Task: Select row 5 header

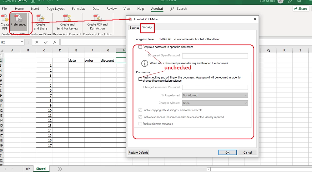Action: 2,75
